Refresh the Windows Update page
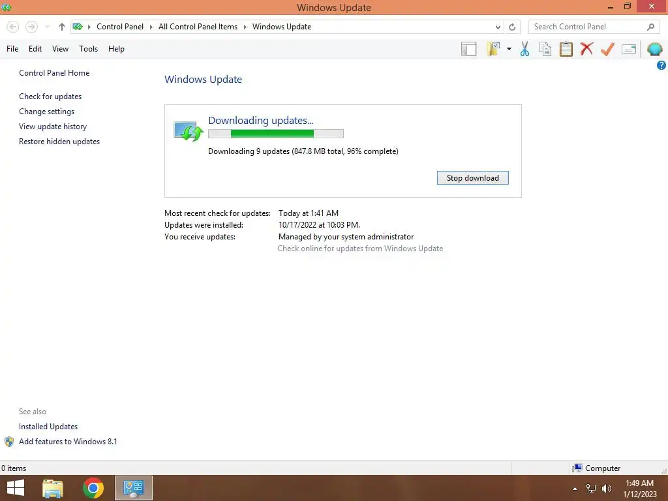668x501 pixels. point(512,27)
